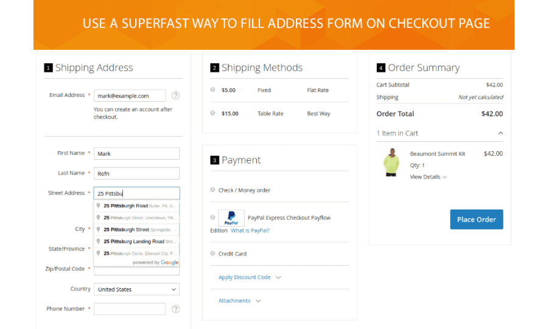Click the Beaumont Summit Kit product thumbnail

pos(390,163)
